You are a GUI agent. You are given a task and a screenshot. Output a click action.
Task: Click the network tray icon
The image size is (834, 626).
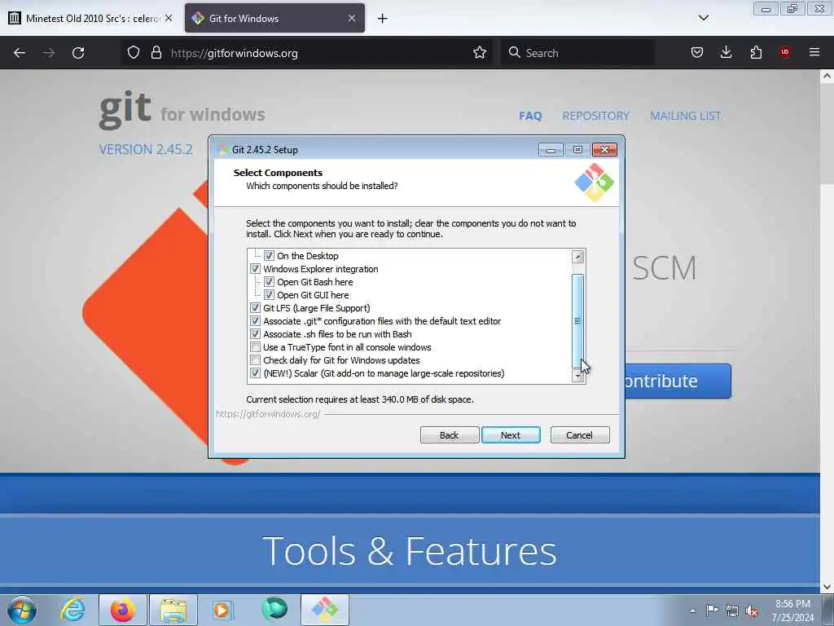(732, 611)
